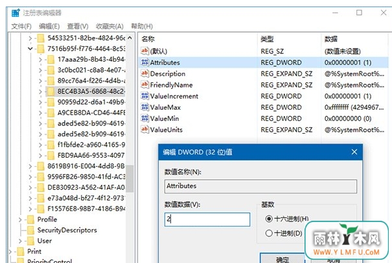Viewport: 392px width, 263px height.
Task: Click the folder icon of 7516b95f-f776-4464 key
Action: click(x=41, y=49)
